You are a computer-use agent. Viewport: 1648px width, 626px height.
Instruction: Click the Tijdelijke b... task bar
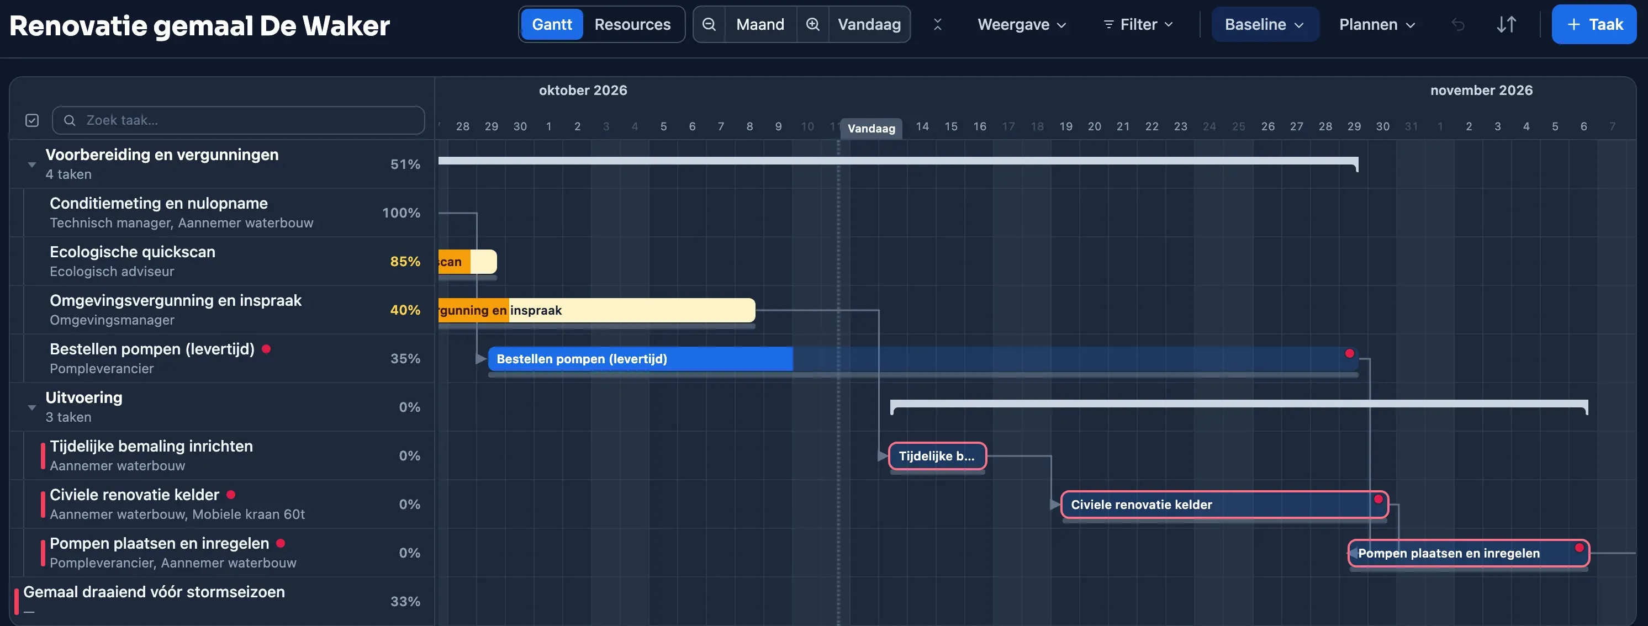point(937,456)
